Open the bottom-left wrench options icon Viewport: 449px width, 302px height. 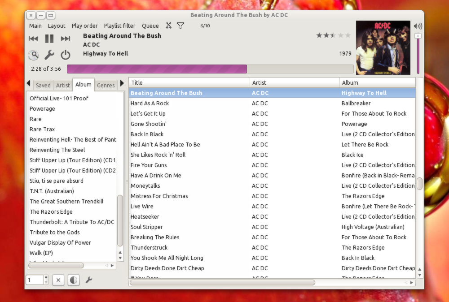tap(89, 280)
